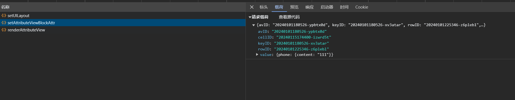
Task: Open the 响应 tab
Action: coord(309,7)
